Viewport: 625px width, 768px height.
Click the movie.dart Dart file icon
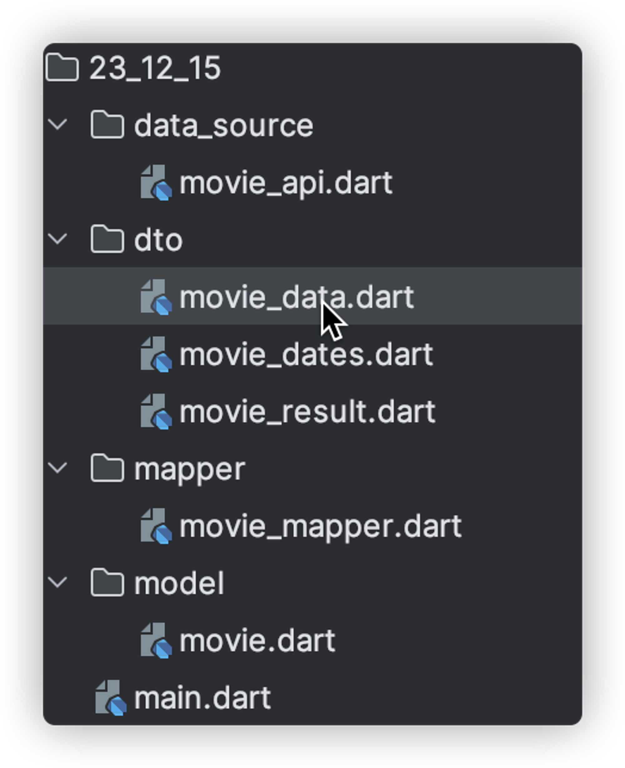coord(156,640)
